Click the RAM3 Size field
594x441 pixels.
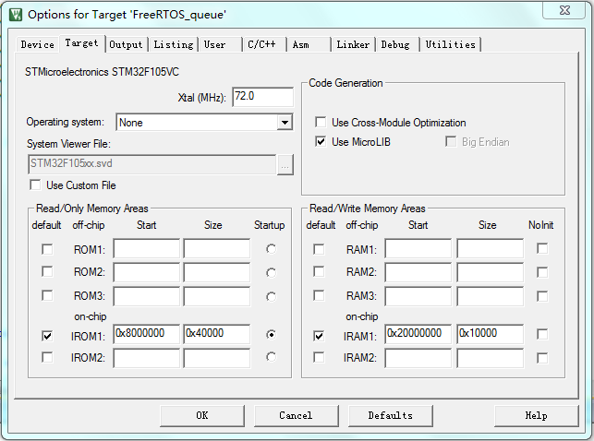(x=491, y=296)
